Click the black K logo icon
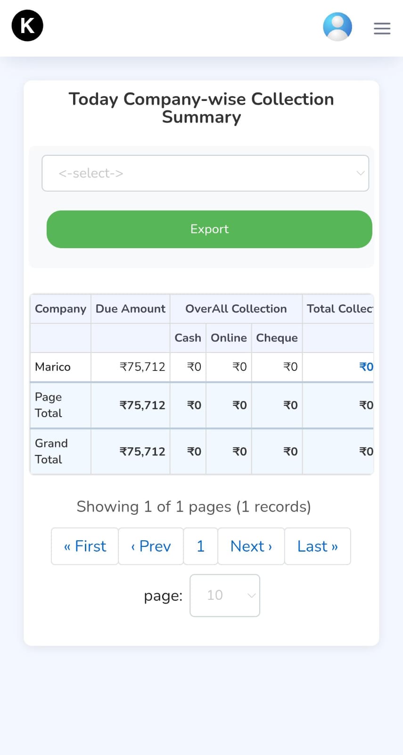This screenshot has width=403, height=755. click(x=27, y=25)
